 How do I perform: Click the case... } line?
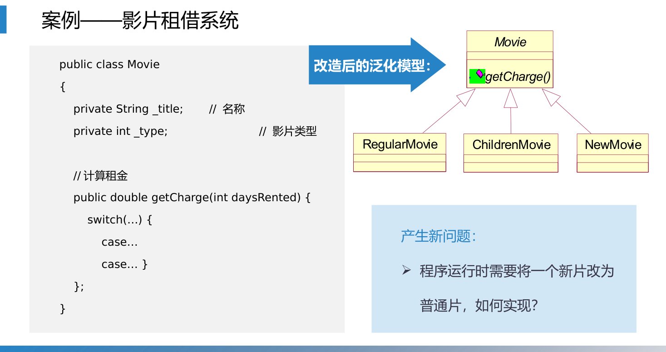[x=125, y=264]
